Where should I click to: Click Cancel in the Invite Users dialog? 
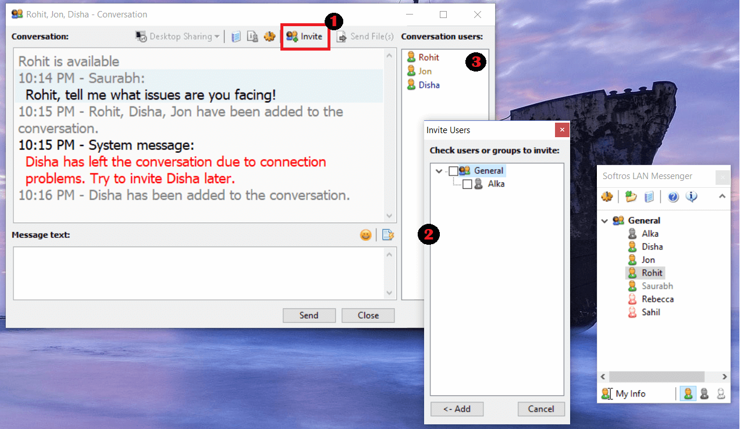(541, 409)
